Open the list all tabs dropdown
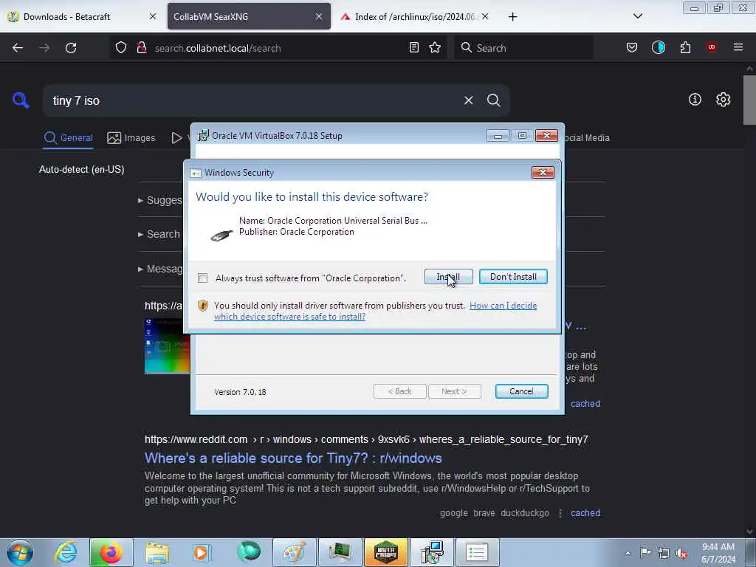The height and width of the screenshot is (567, 756). (x=637, y=16)
